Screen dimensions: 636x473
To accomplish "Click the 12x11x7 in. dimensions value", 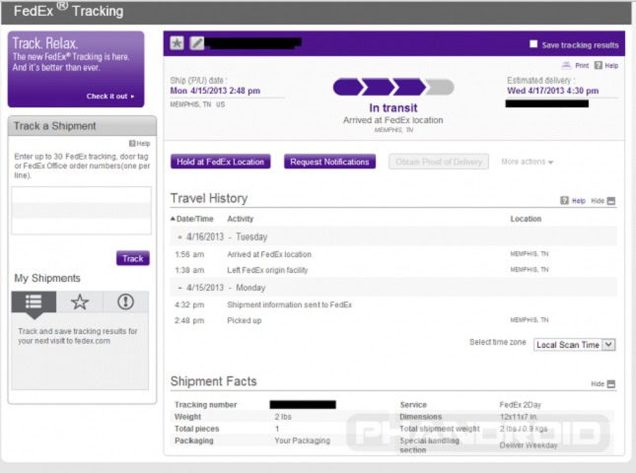I will pos(519,417).
